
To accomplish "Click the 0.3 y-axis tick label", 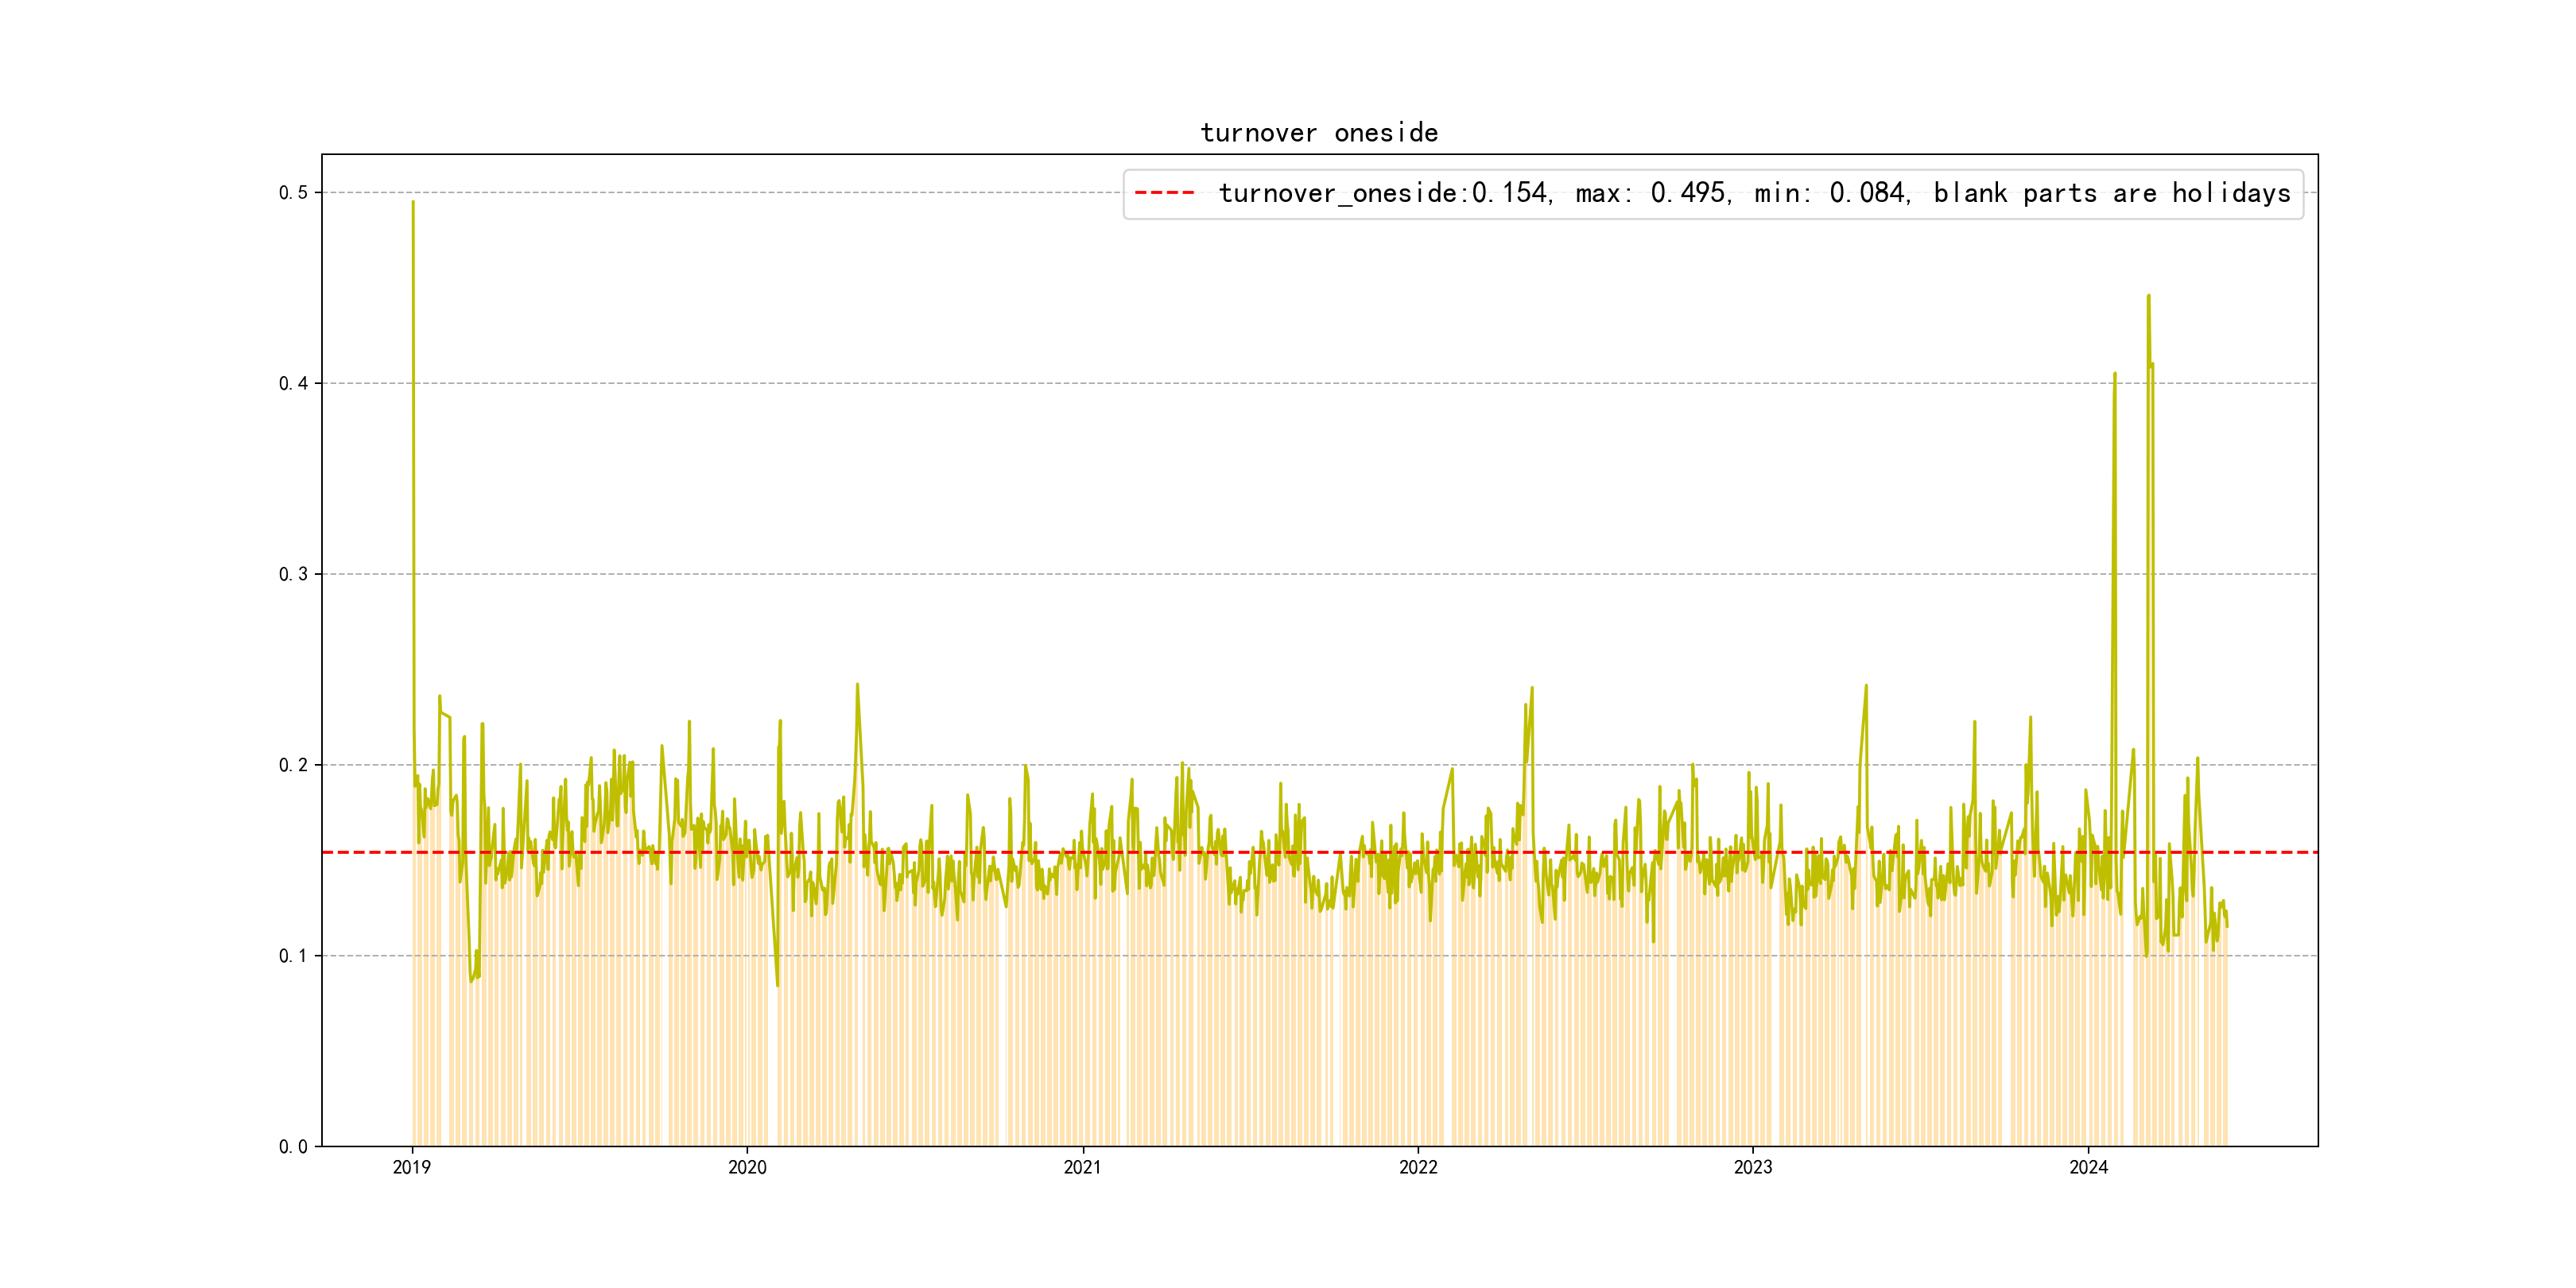I will tap(293, 574).
